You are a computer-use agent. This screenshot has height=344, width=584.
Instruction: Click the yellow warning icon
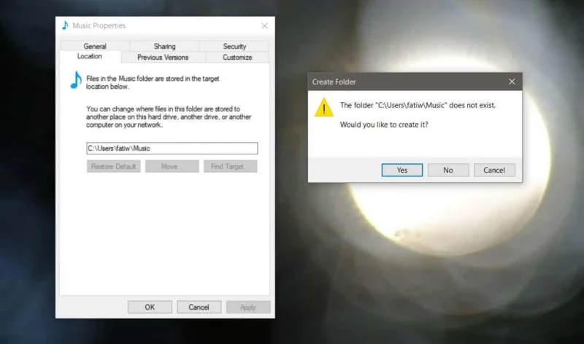pyautogui.click(x=323, y=107)
